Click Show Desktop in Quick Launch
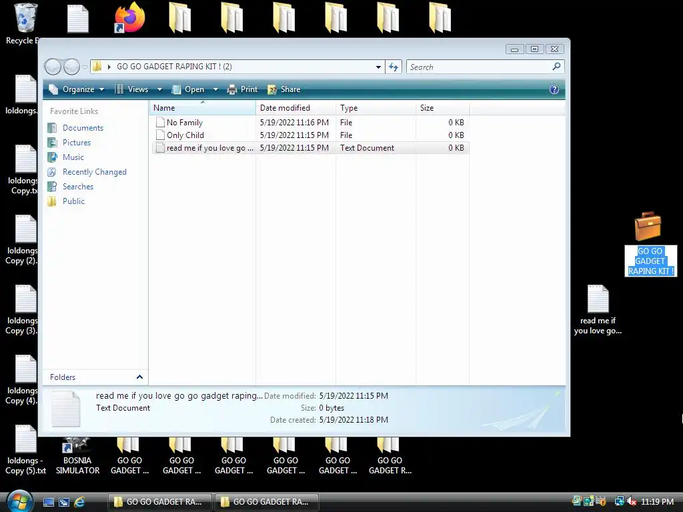 tap(49, 502)
